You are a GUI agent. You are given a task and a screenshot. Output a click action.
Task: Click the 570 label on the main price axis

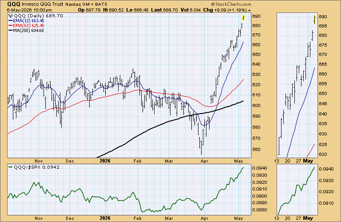coord(256,139)
